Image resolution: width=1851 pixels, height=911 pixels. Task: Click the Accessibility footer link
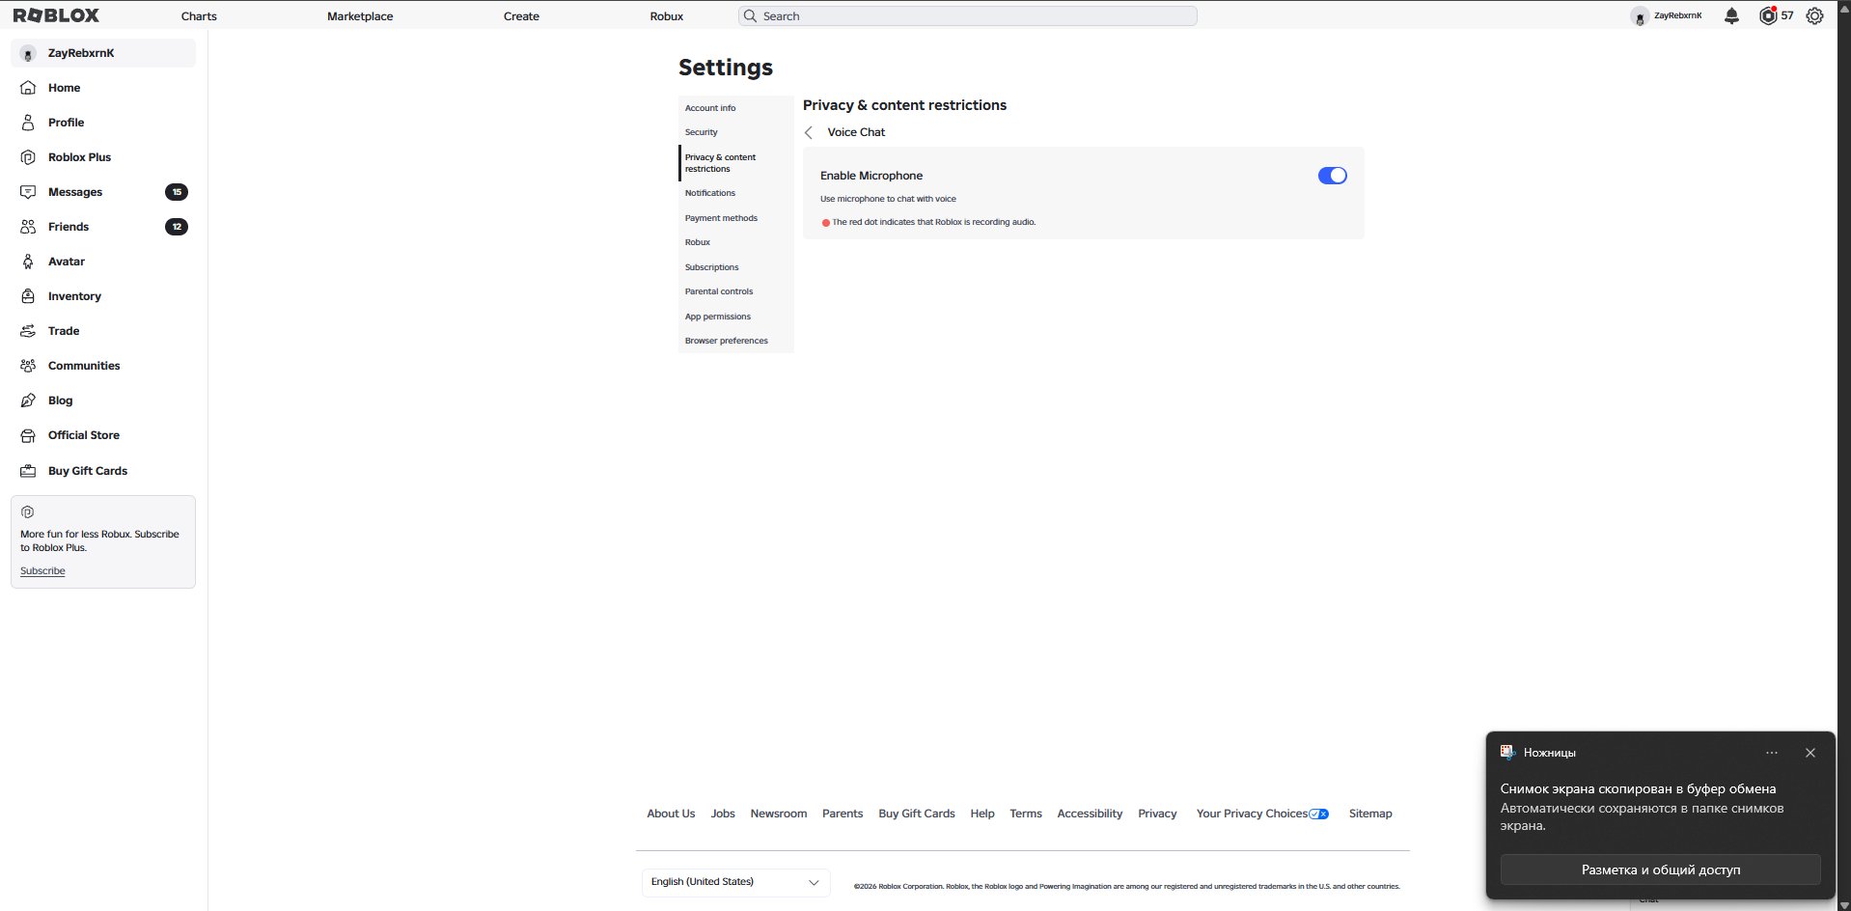click(1090, 814)
